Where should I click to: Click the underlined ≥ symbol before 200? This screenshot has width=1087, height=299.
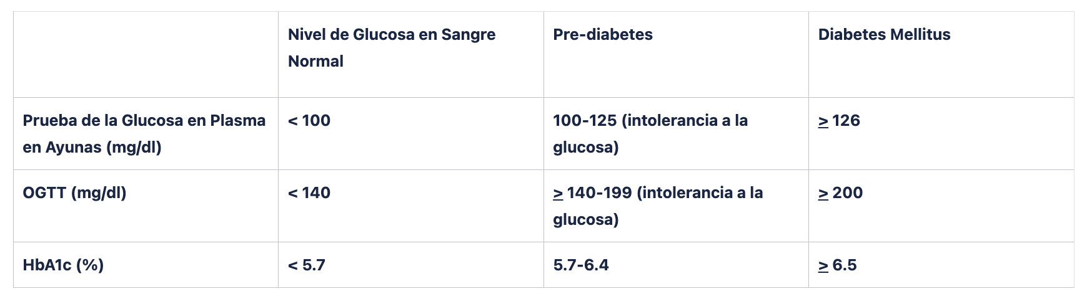click(823, 194)
